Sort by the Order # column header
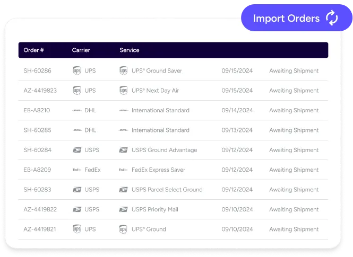This screenshot has height=257, width=353. pos(34,50)
